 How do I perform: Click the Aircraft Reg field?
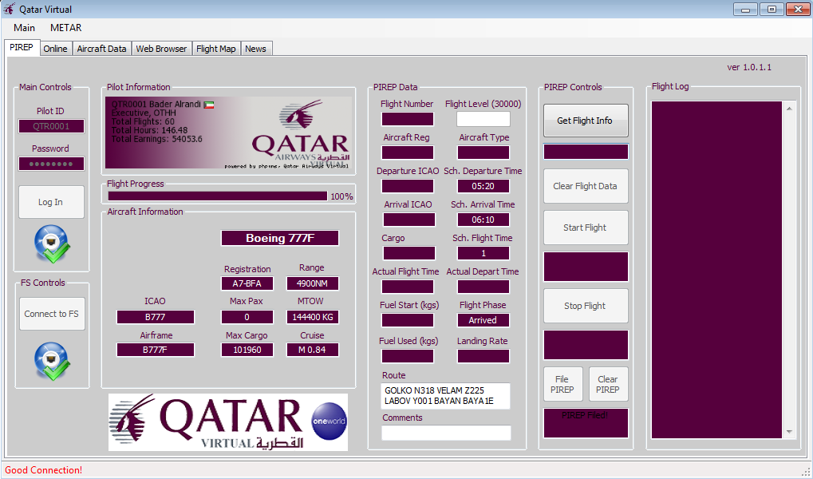tap(408, 152)
